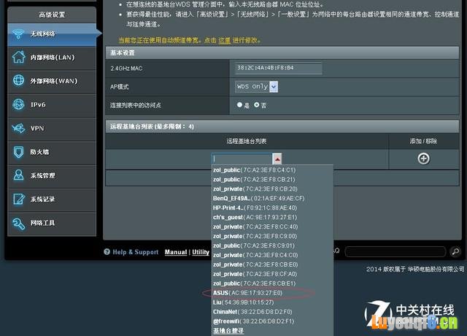This screenshot has height=336, width=467.
Task: Collapse the remote station list with red arrow
Action: click(277, 159)
